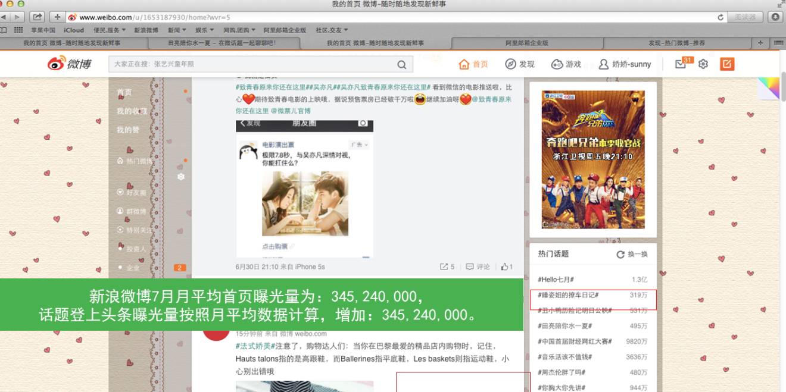The image size is (786, 392).
Task: Open 企业 group in sidebar
Action: [128, 268]
